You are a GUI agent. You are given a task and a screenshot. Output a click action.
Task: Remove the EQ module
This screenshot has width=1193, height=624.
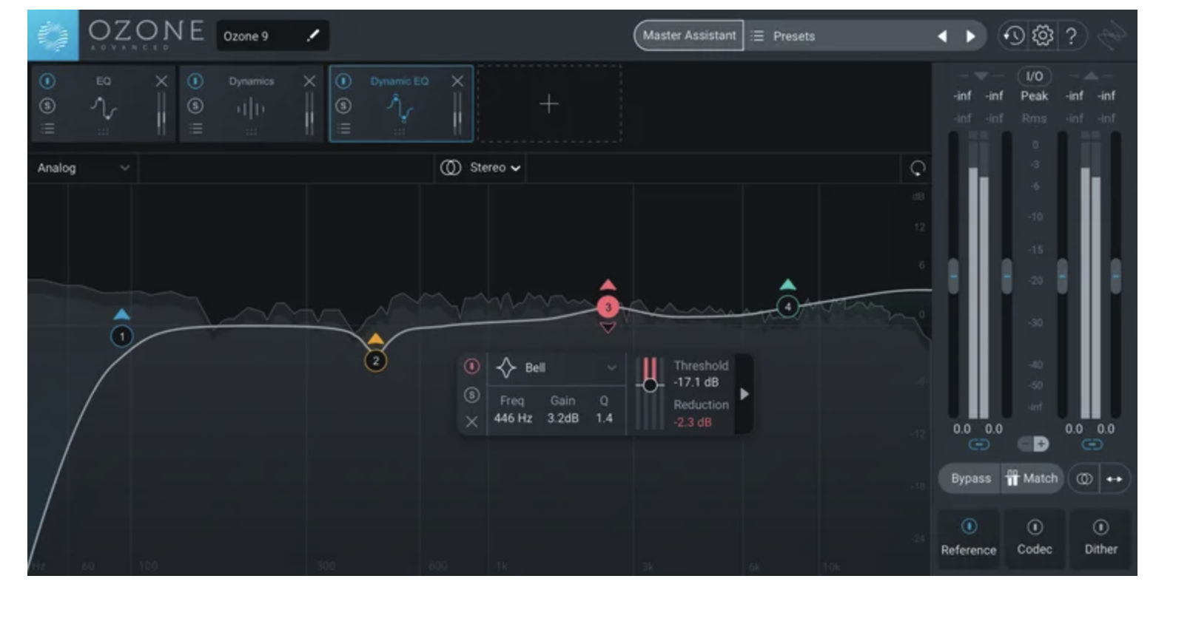pos(161,81)
